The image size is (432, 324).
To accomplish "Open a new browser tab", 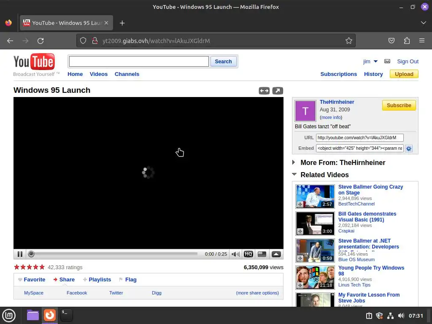I will (x=122, y=23).
